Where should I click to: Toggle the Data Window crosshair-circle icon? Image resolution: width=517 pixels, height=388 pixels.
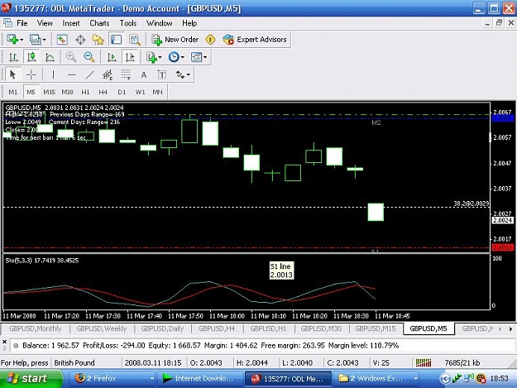[x=80, y=40]
